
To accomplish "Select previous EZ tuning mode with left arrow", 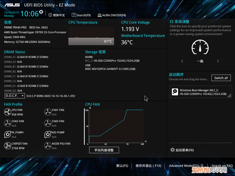I will pos(182,61).
